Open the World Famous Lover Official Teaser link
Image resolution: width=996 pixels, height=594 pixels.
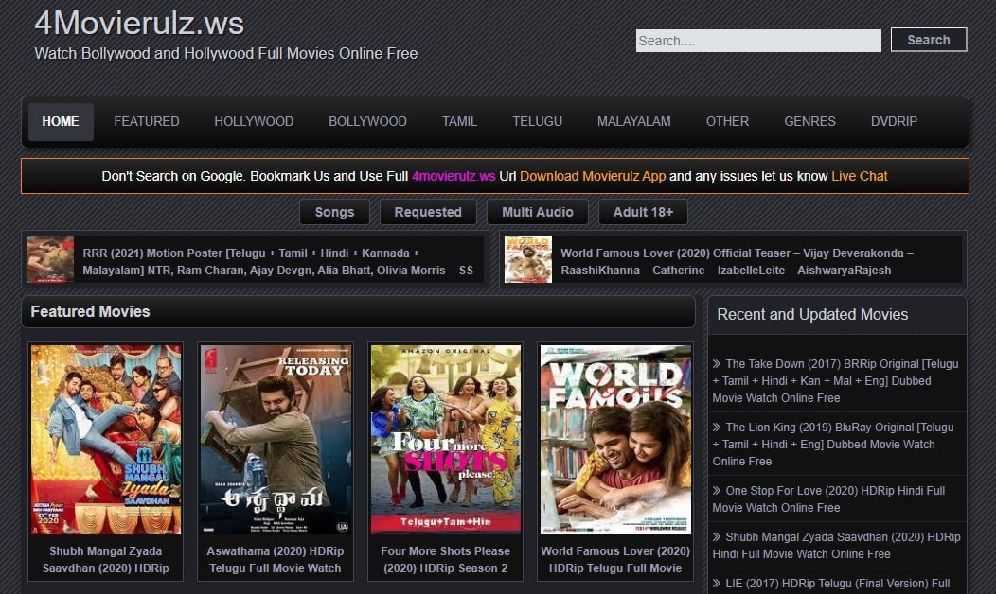click(737, 261)
